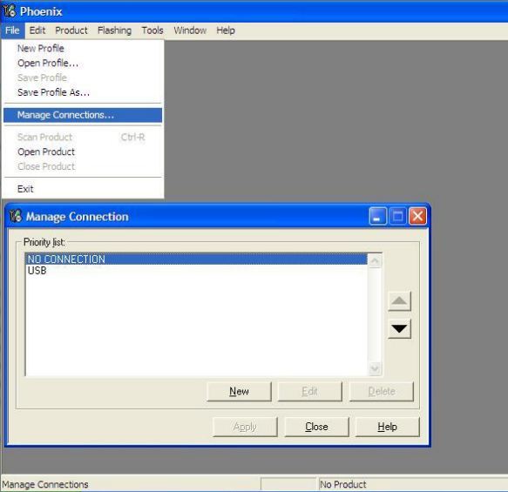
Task: Open the Window menu
Action: pos(190,30)
